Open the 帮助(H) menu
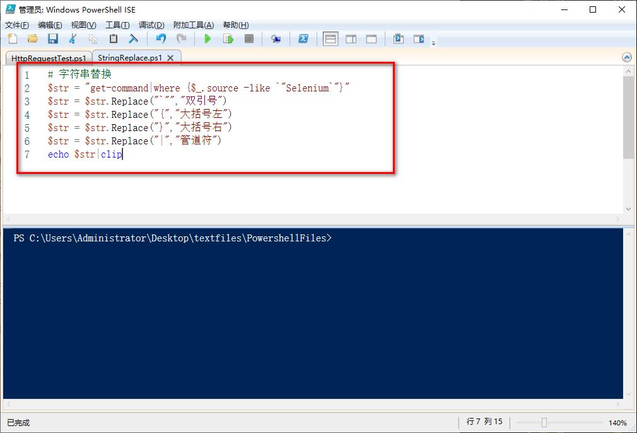 point(236,25)
